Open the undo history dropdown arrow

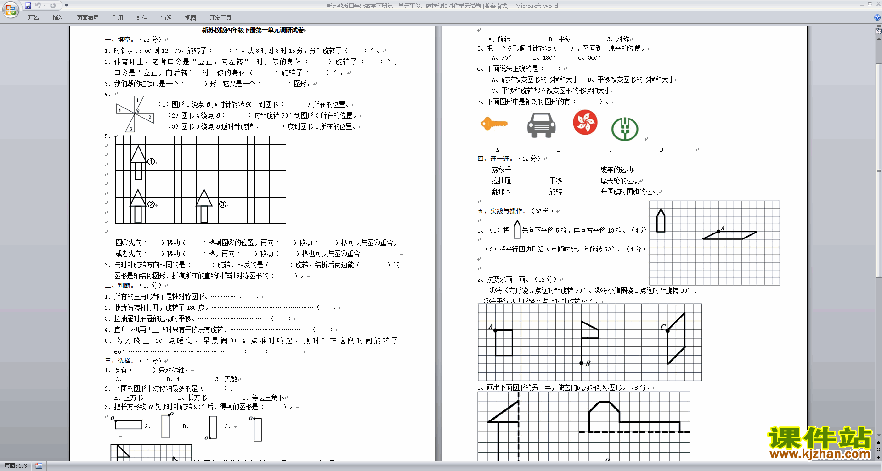coord(45,6)
